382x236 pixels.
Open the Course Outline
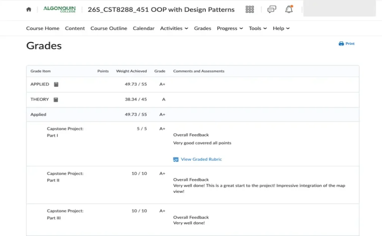coord(109,28)
